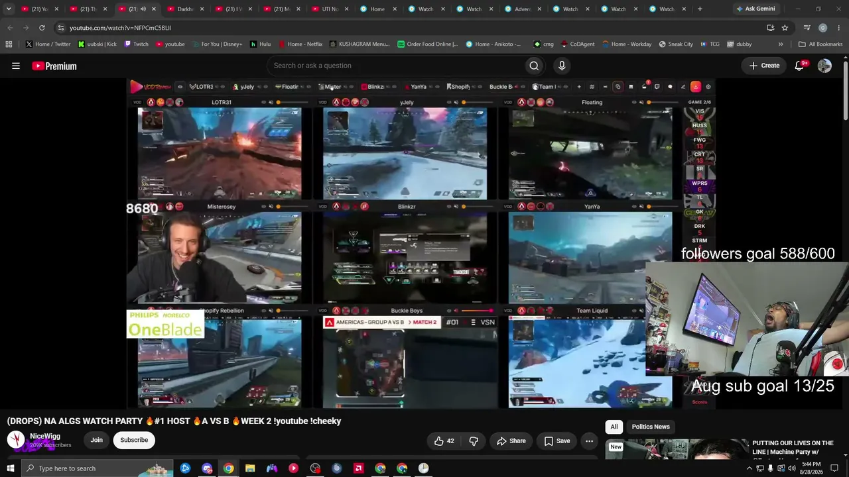Open NiceWigg channel avatar
The image size is (849, 477).
click(x=16, y=440)
